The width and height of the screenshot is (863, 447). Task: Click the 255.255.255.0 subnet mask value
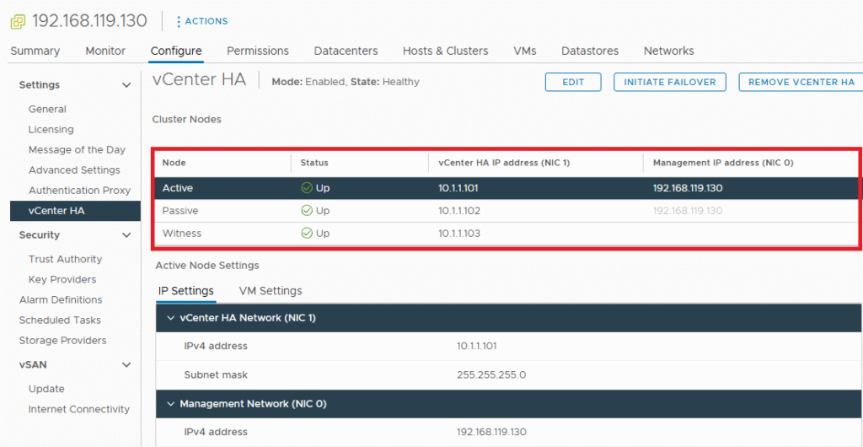[491, 375]
